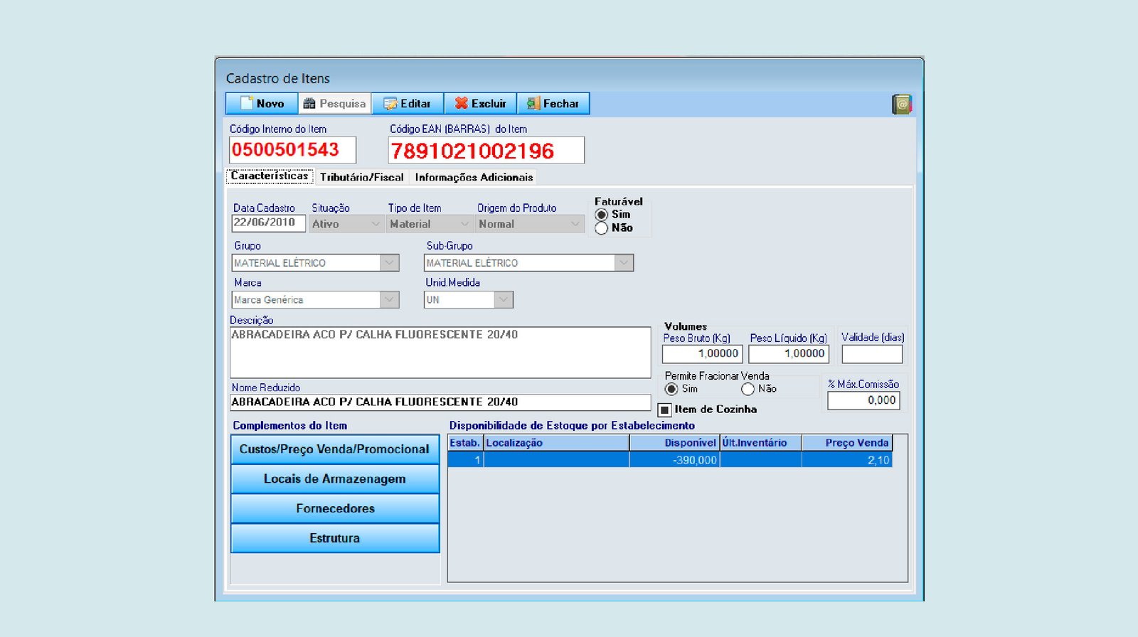The image size is (1138, 637).
Task: Click Custos/Preço Venda/Promocional button
Action: tap(335, 449)
